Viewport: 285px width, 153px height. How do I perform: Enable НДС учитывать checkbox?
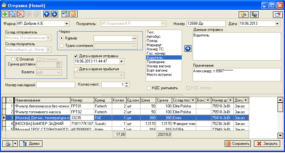tap(149, 88)
